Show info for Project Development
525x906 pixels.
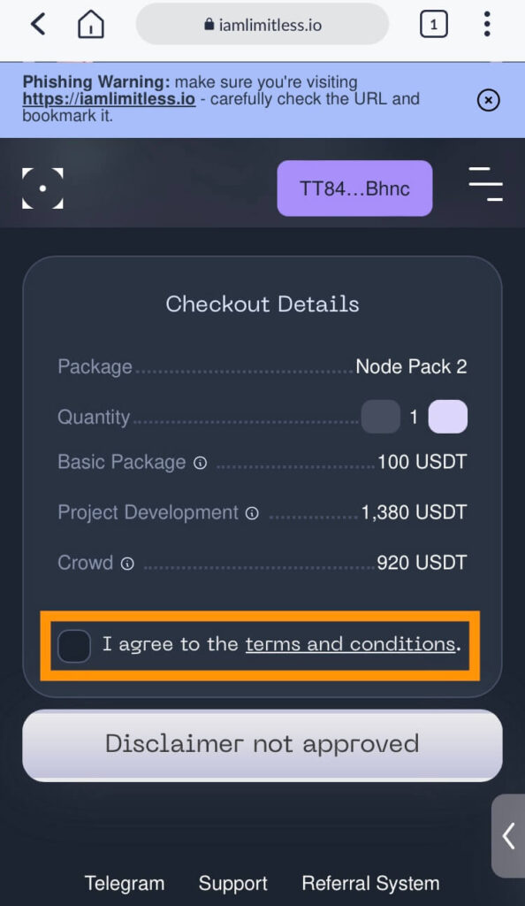(252, 513)
